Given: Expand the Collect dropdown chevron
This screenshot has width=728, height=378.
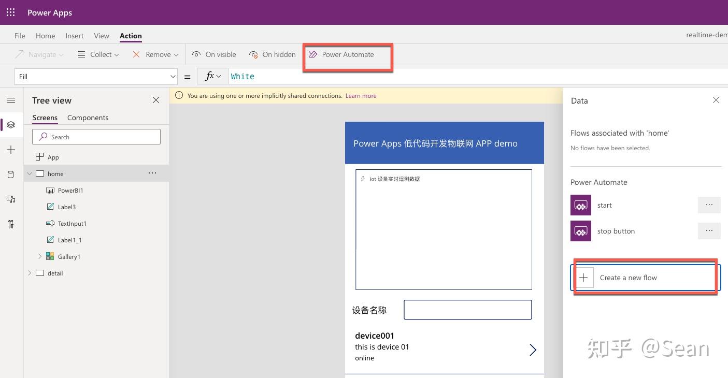Looking at the screenshot, I should [117, 54].
